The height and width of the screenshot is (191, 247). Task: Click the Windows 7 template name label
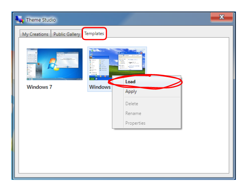[39, 87]
